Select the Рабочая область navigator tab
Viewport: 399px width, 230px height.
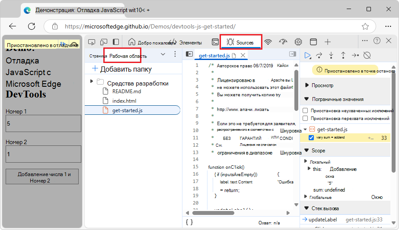128,56
